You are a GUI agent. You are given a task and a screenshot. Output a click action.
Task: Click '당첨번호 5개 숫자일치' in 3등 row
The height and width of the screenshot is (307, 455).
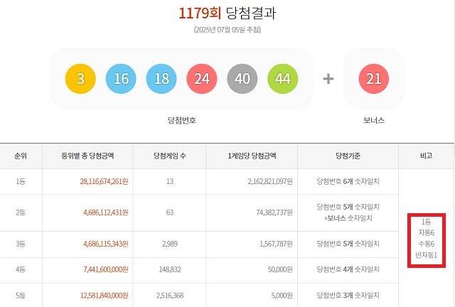click(348, 244)
